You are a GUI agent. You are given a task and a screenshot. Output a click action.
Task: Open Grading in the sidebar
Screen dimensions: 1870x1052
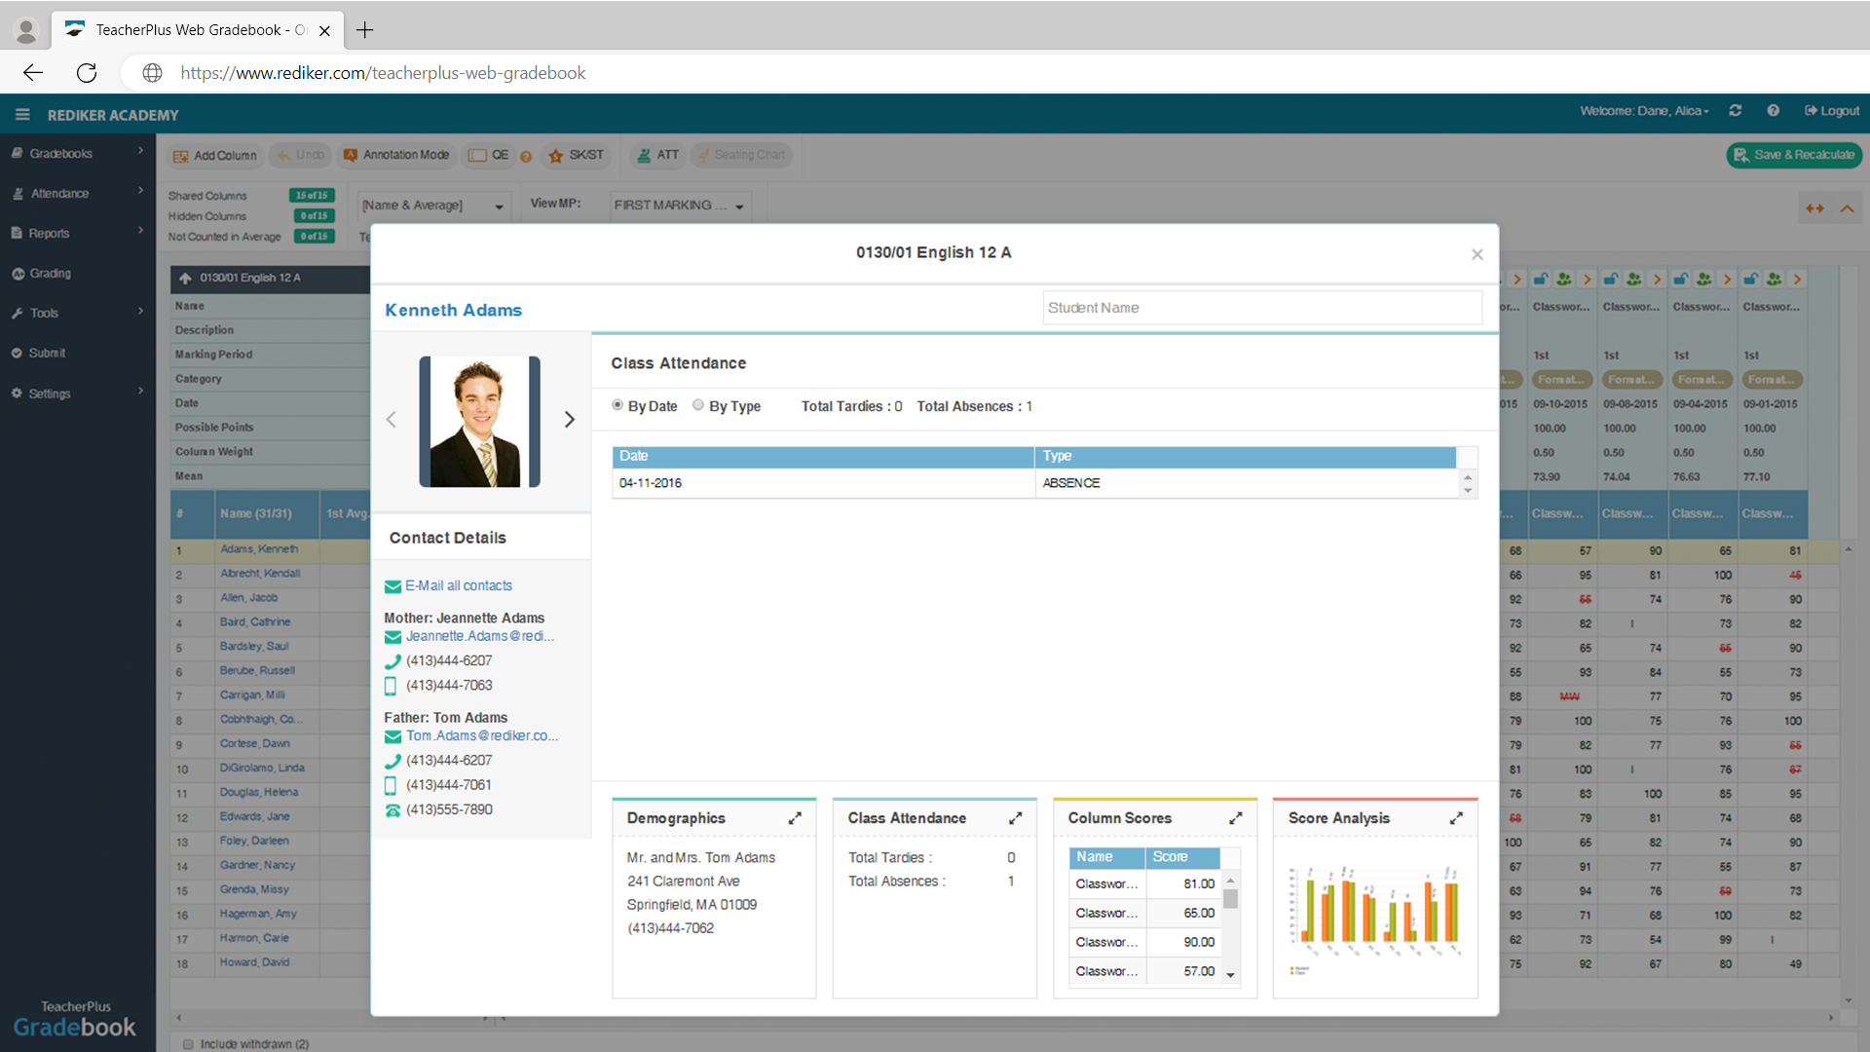point(50,274)
